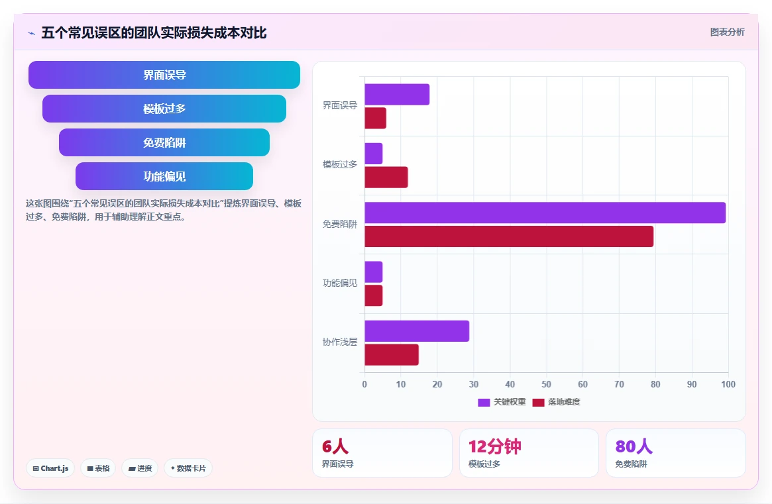
Task: Select the 功能偏见 funnel bar
Action: click(x=164, y=176)
